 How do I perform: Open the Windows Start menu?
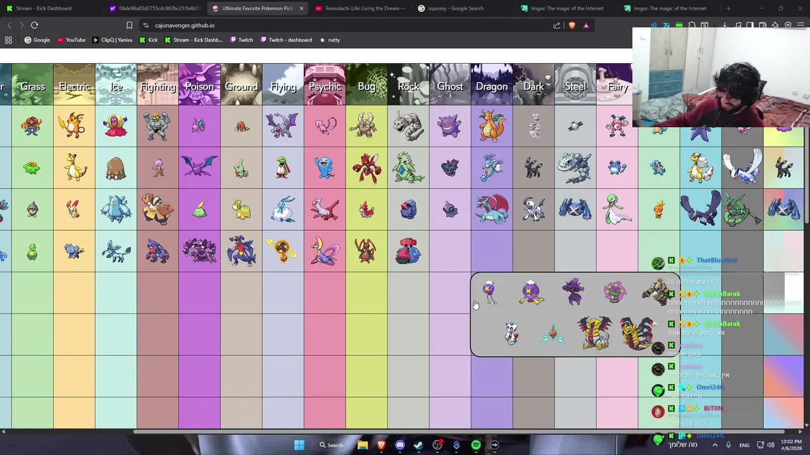click(x=299, y=445)
